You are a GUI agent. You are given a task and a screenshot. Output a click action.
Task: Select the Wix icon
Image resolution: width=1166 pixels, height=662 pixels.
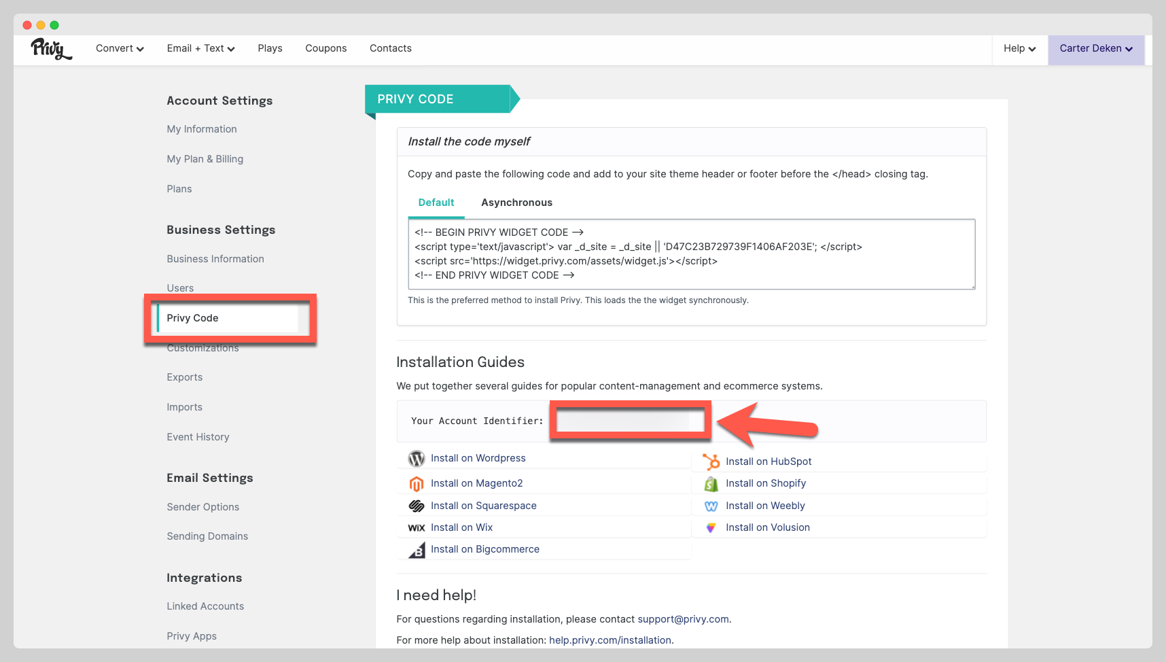point(417,527)
